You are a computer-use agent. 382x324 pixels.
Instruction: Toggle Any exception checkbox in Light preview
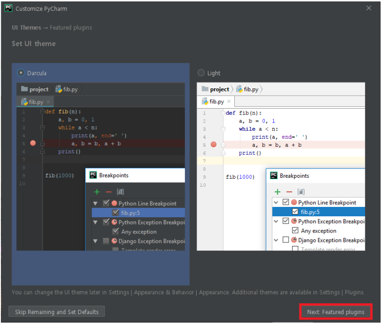[x=295, y=230]
